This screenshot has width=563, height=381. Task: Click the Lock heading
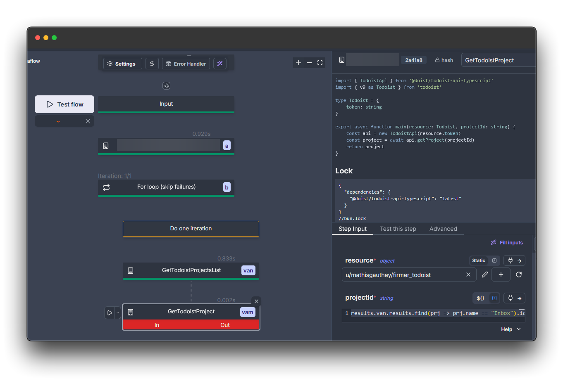pos(344,171)
